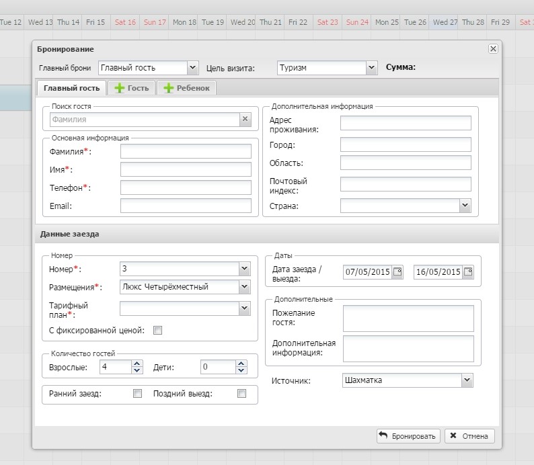Image resolution: width=534 pixels, height=465 pixels.
Task: Clear the guest search field
Action: (245, 119)
